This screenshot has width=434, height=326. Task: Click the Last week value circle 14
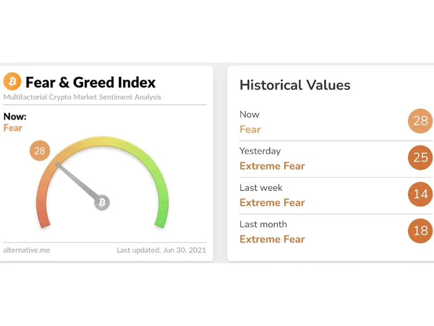coord(420,194)
